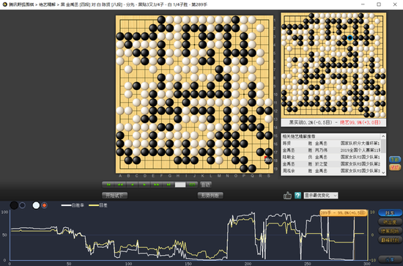Image resolution: width=403 pixels, height=266 pixels.
Task: Maximize the application window
Action: (x=379, y=4)
